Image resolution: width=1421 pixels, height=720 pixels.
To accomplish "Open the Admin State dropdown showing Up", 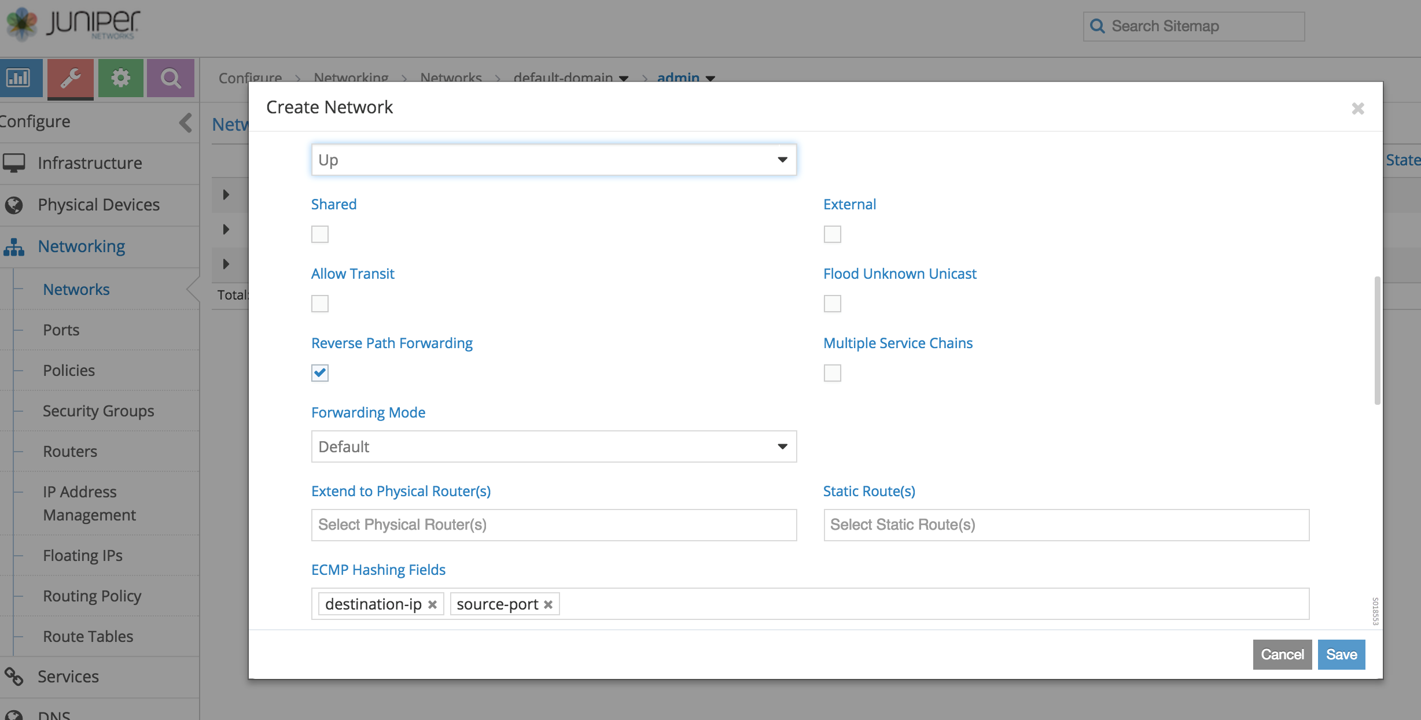I will [553, 160].
